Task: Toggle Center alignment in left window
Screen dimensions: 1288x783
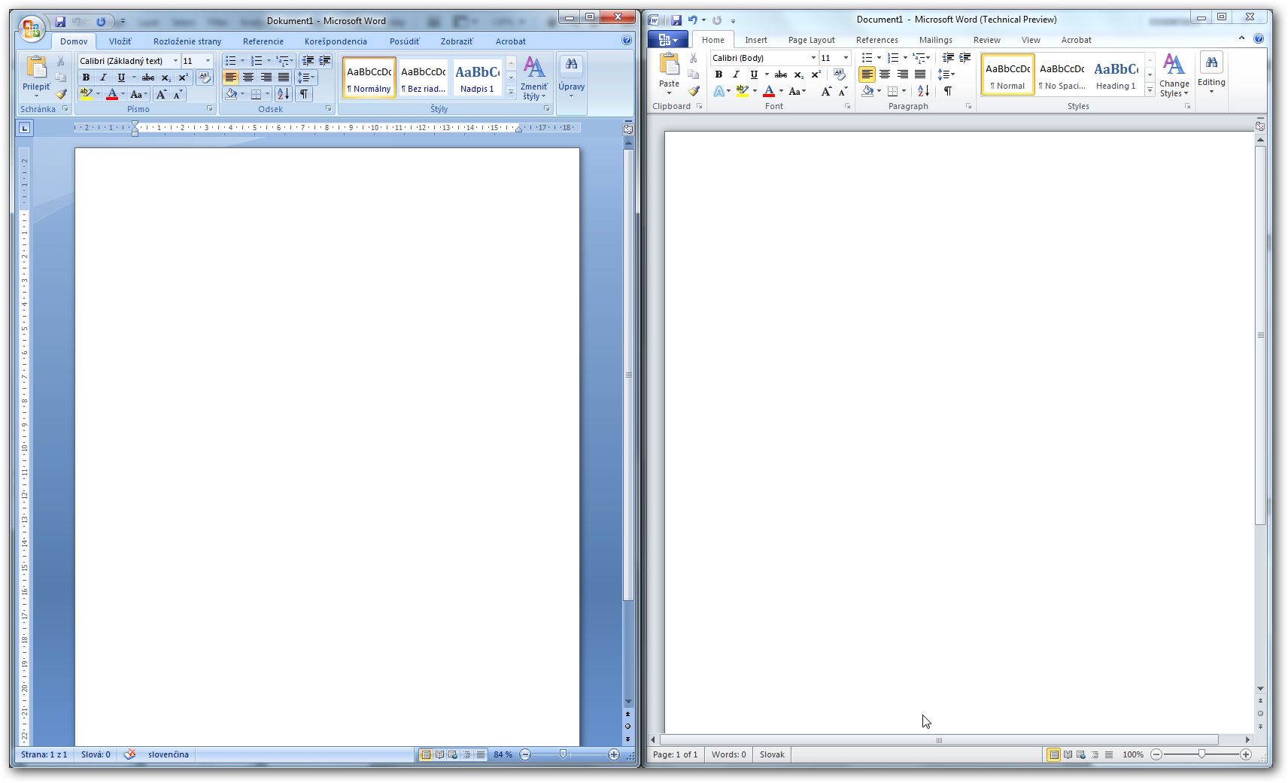Action: 248,77
